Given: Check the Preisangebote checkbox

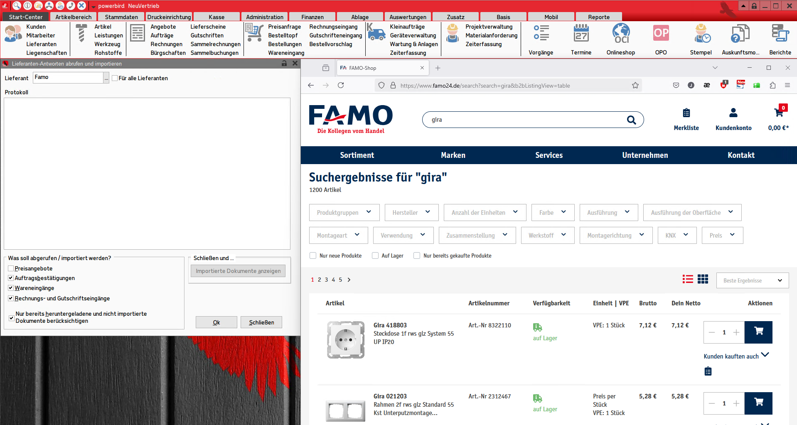Looking at the screenshot, I should tap(11, 268).
